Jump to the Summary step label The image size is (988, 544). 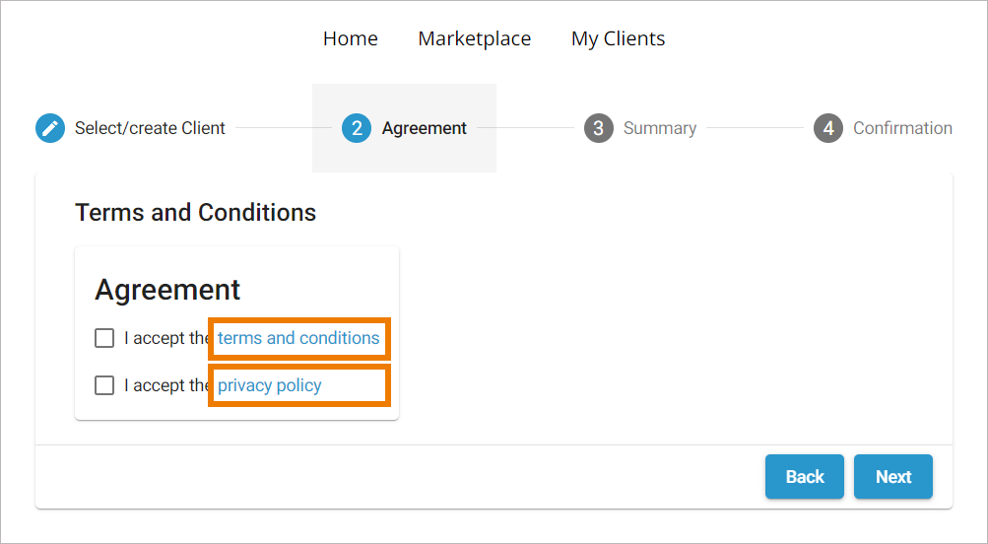[x=660, y=128]
